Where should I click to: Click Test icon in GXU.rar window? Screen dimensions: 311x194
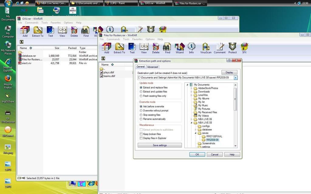click(51, 32)
